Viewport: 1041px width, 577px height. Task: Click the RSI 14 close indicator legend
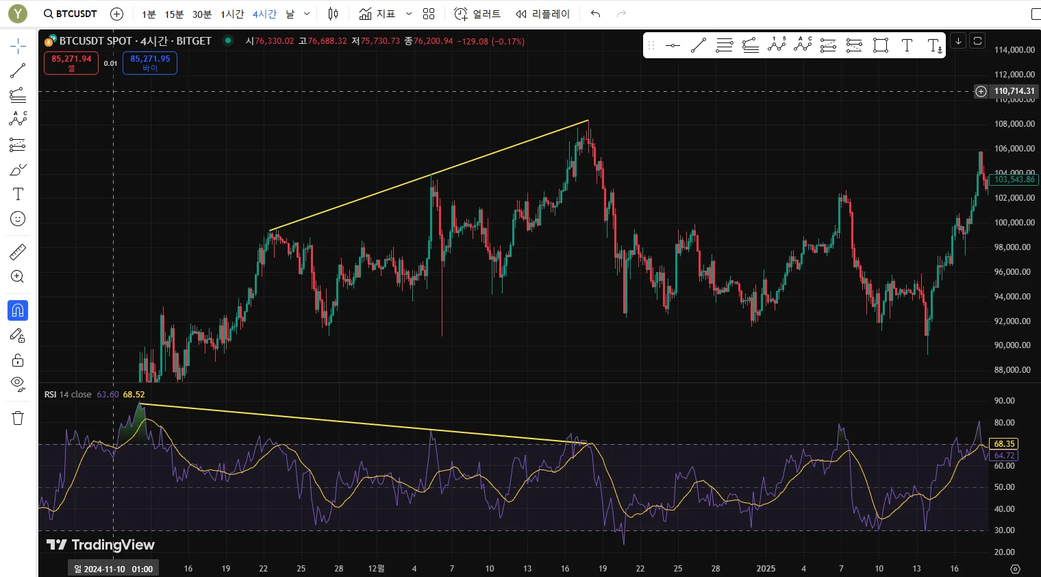(68, 395)
